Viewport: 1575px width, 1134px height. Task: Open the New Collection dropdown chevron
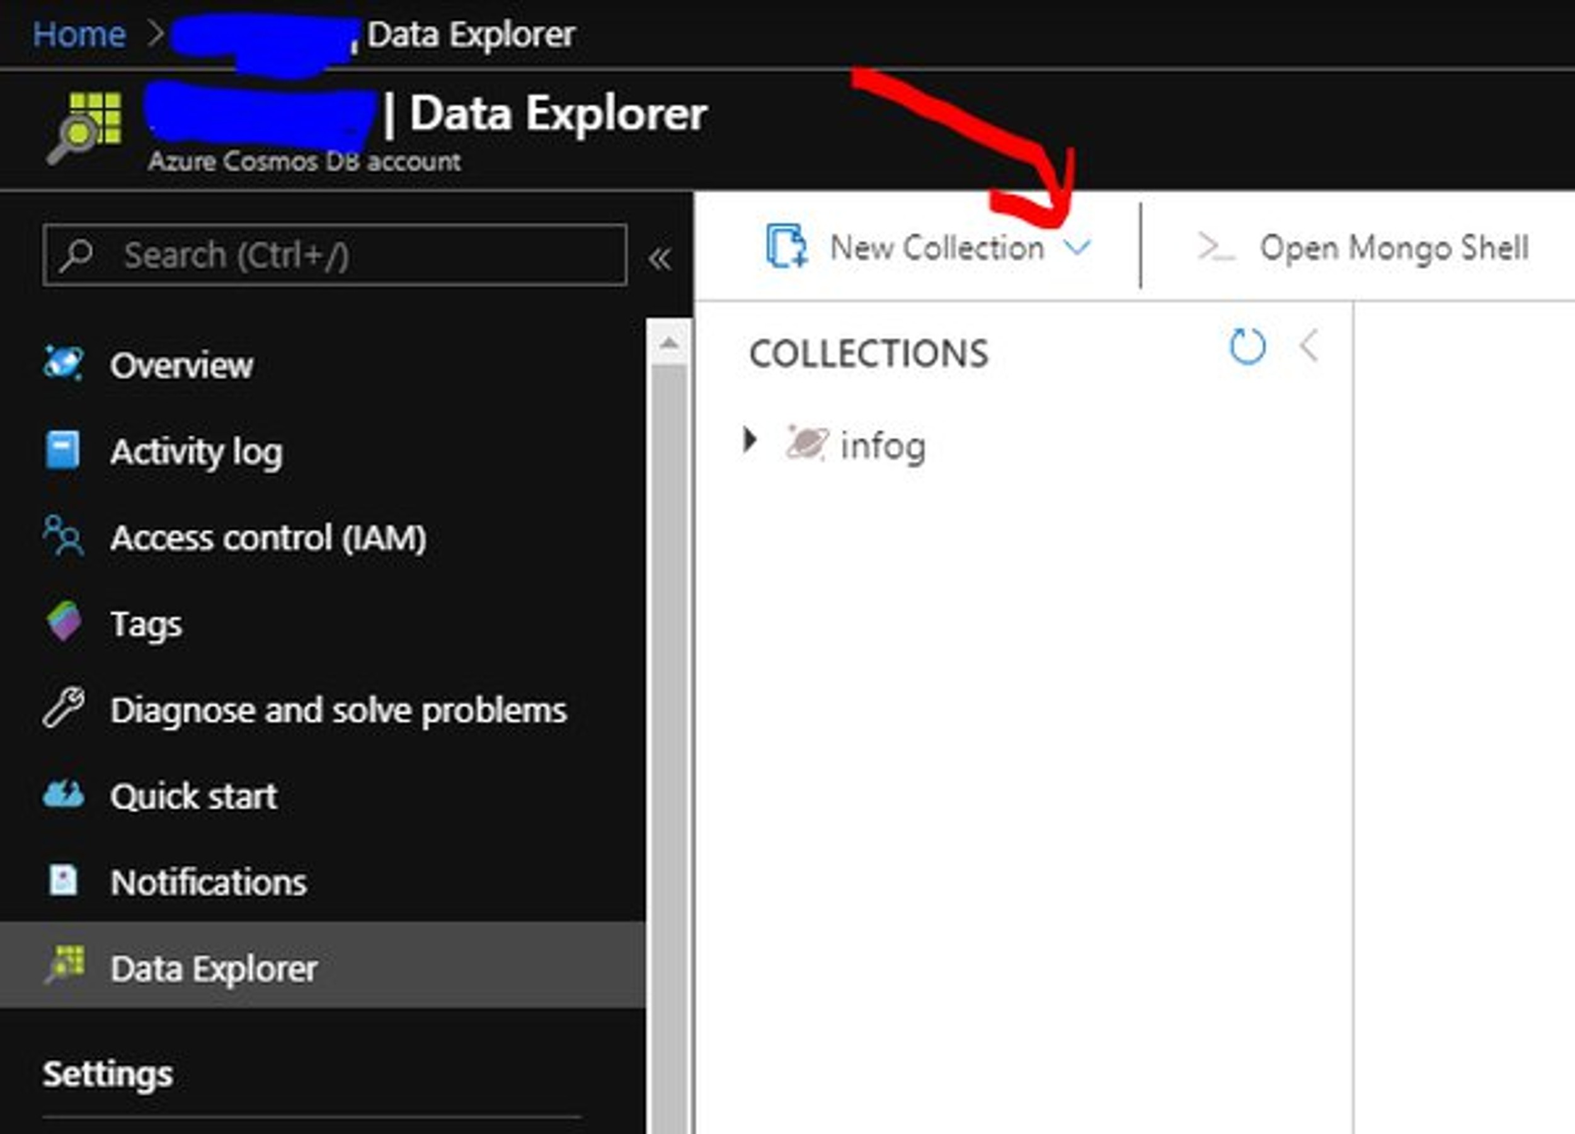(x=1077, y=247)
